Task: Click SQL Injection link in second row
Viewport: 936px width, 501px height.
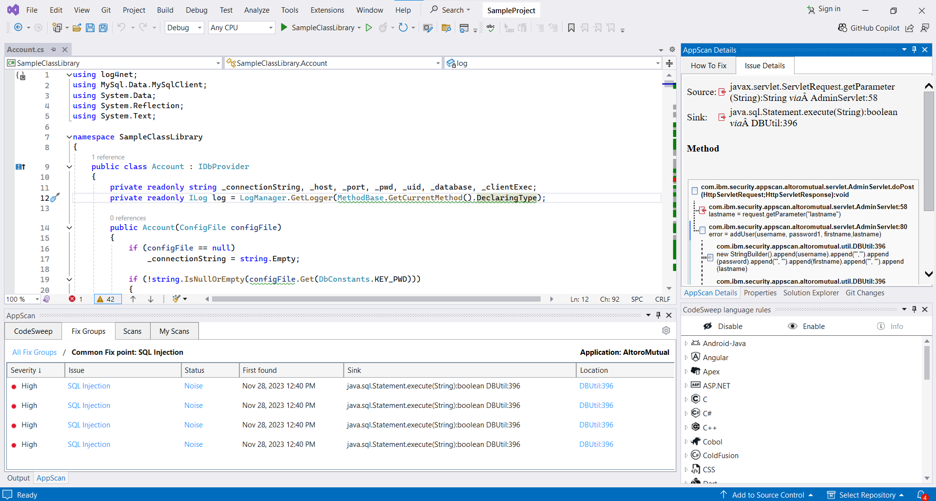Action: click(89, 405)
